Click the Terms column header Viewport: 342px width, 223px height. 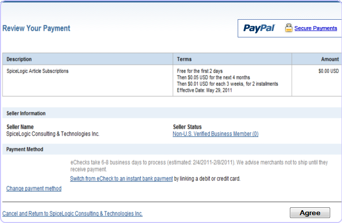pyautogui.click(x=184, y=59)
